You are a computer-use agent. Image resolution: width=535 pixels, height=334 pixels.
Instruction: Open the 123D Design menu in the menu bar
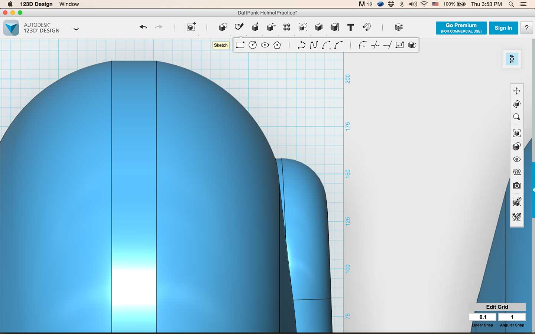click(x=36, y=4)
